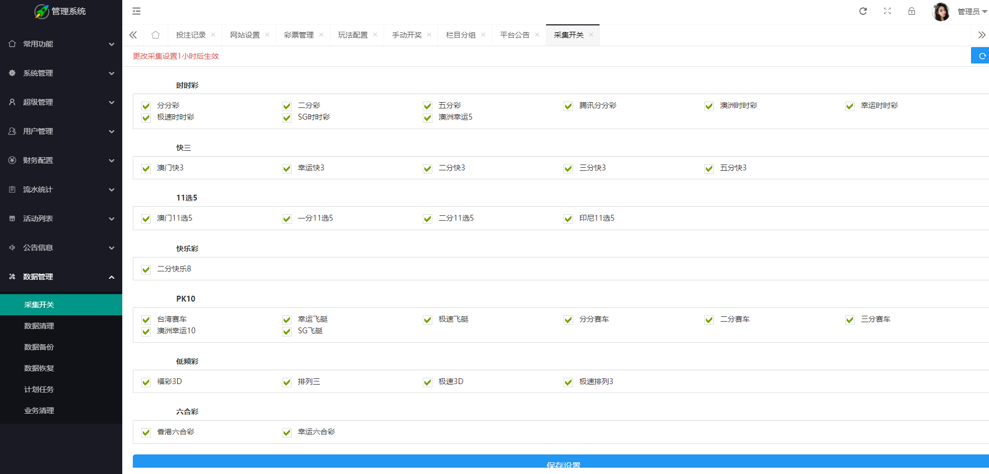Go to the home tab icon
The width and height of the screenshot is (989, 474).
(x=156, y=35)
